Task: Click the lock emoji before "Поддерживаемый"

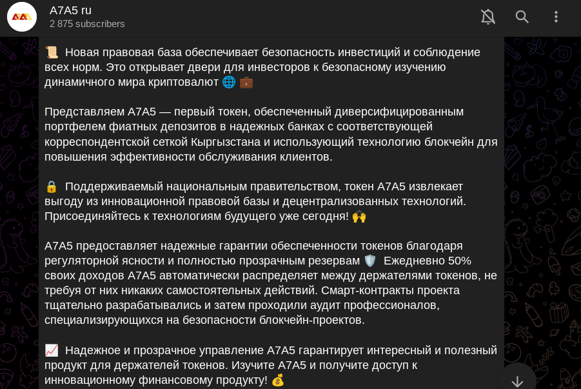Action: (x=52, y=186)
